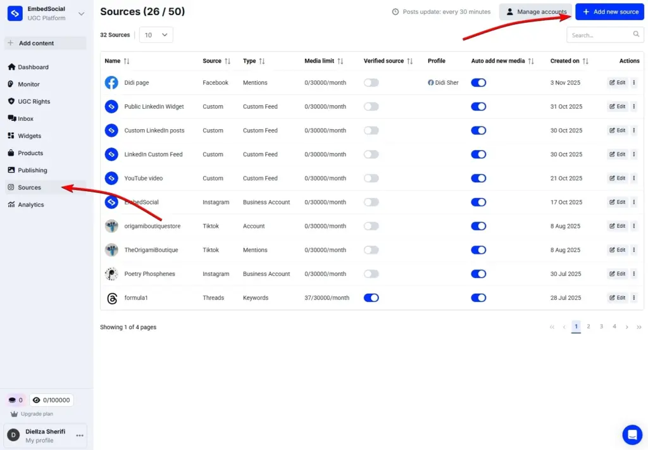
Task: Type in the search field
Action: pos(600,35)
